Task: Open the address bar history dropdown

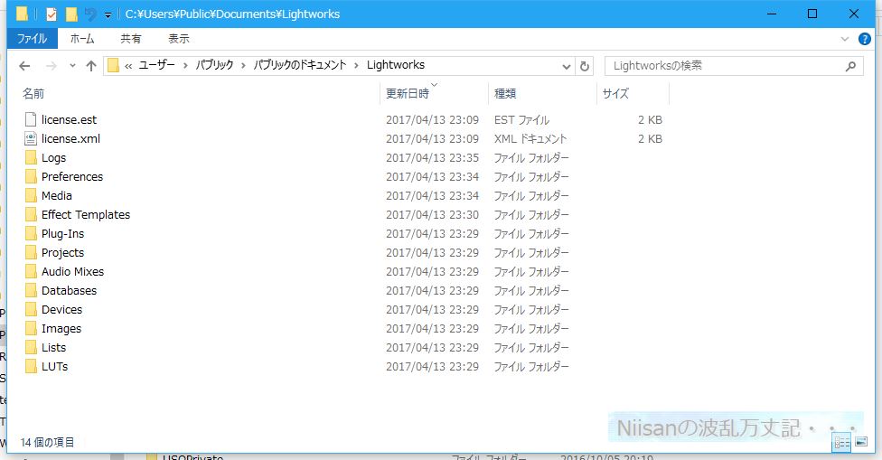Action: click(567, 66)
